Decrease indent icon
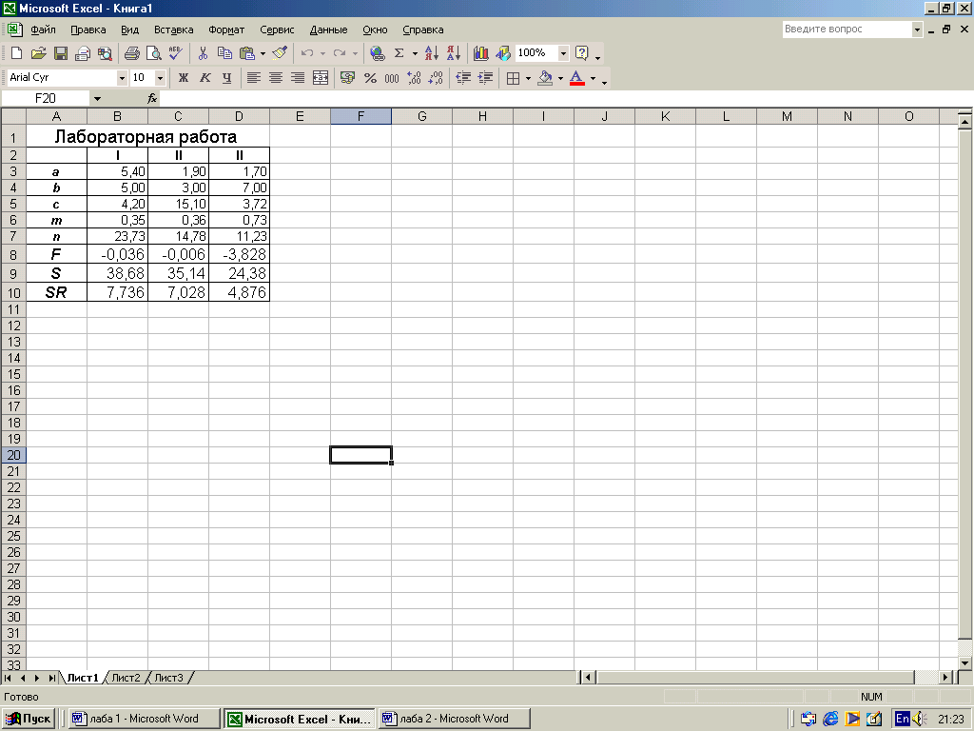 [463, 78]
